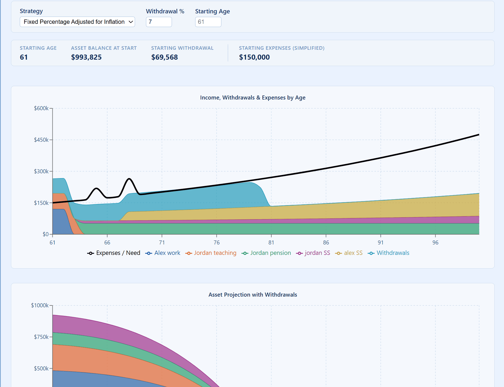Click the Jordan teaching legend label
The width and height of the screenshot is (504, 387).
215,253
